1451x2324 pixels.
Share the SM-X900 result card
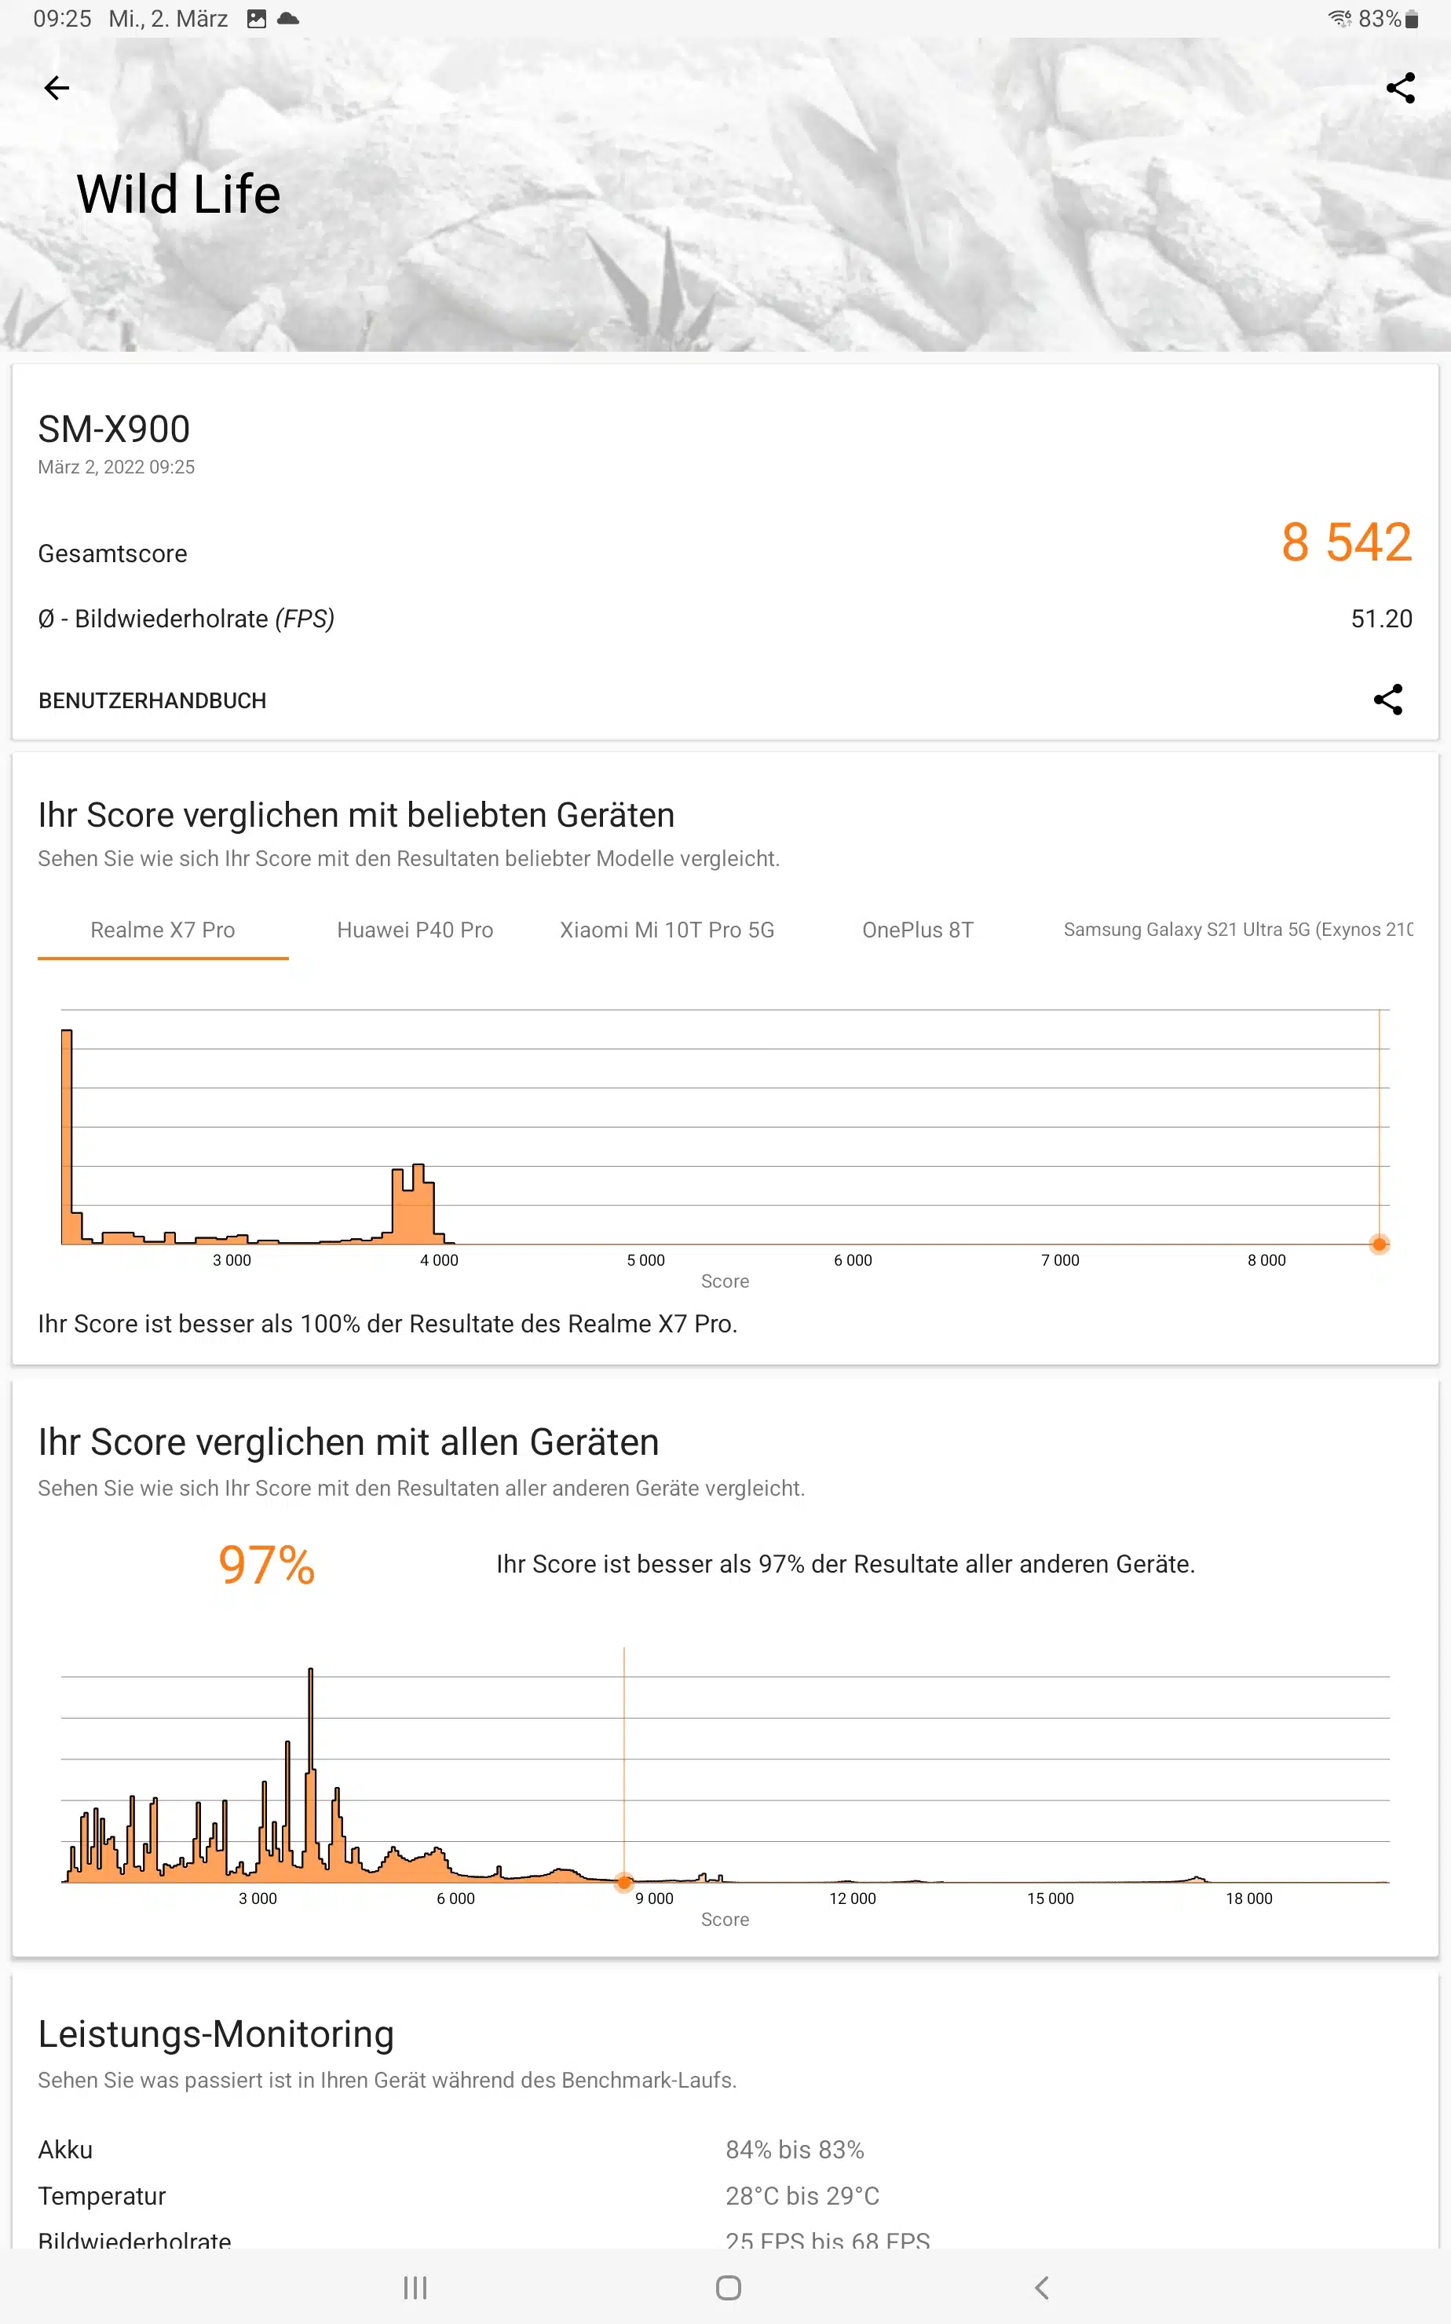(1387, 700)
